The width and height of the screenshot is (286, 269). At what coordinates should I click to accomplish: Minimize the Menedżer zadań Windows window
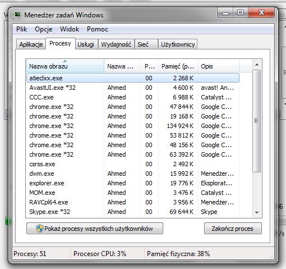pos(225,13)
